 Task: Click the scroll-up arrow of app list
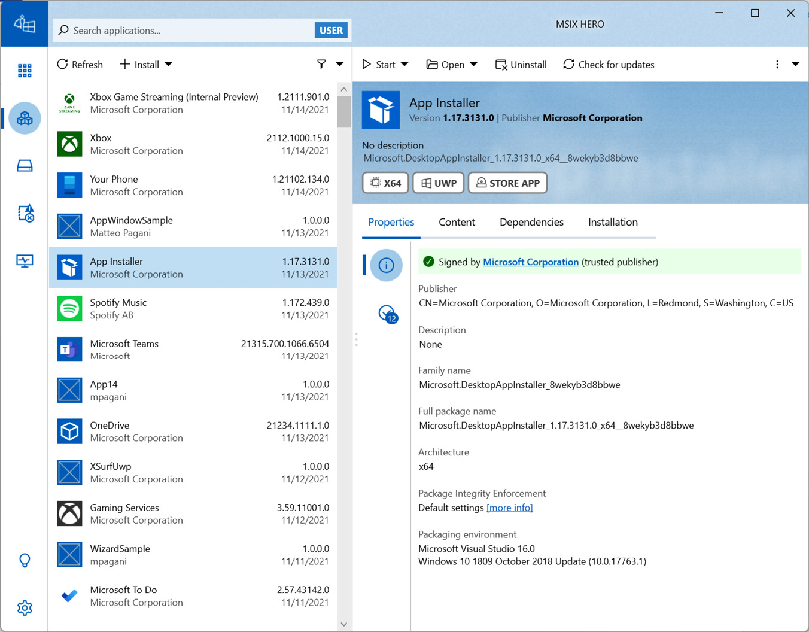pyautogui.click(x=344, y=89)
